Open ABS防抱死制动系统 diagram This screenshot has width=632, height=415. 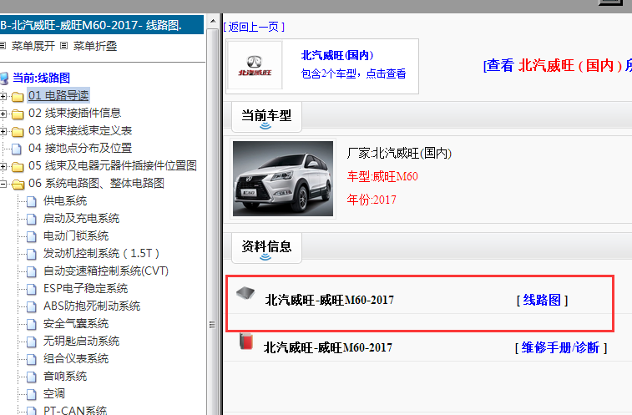coord(92,306)
